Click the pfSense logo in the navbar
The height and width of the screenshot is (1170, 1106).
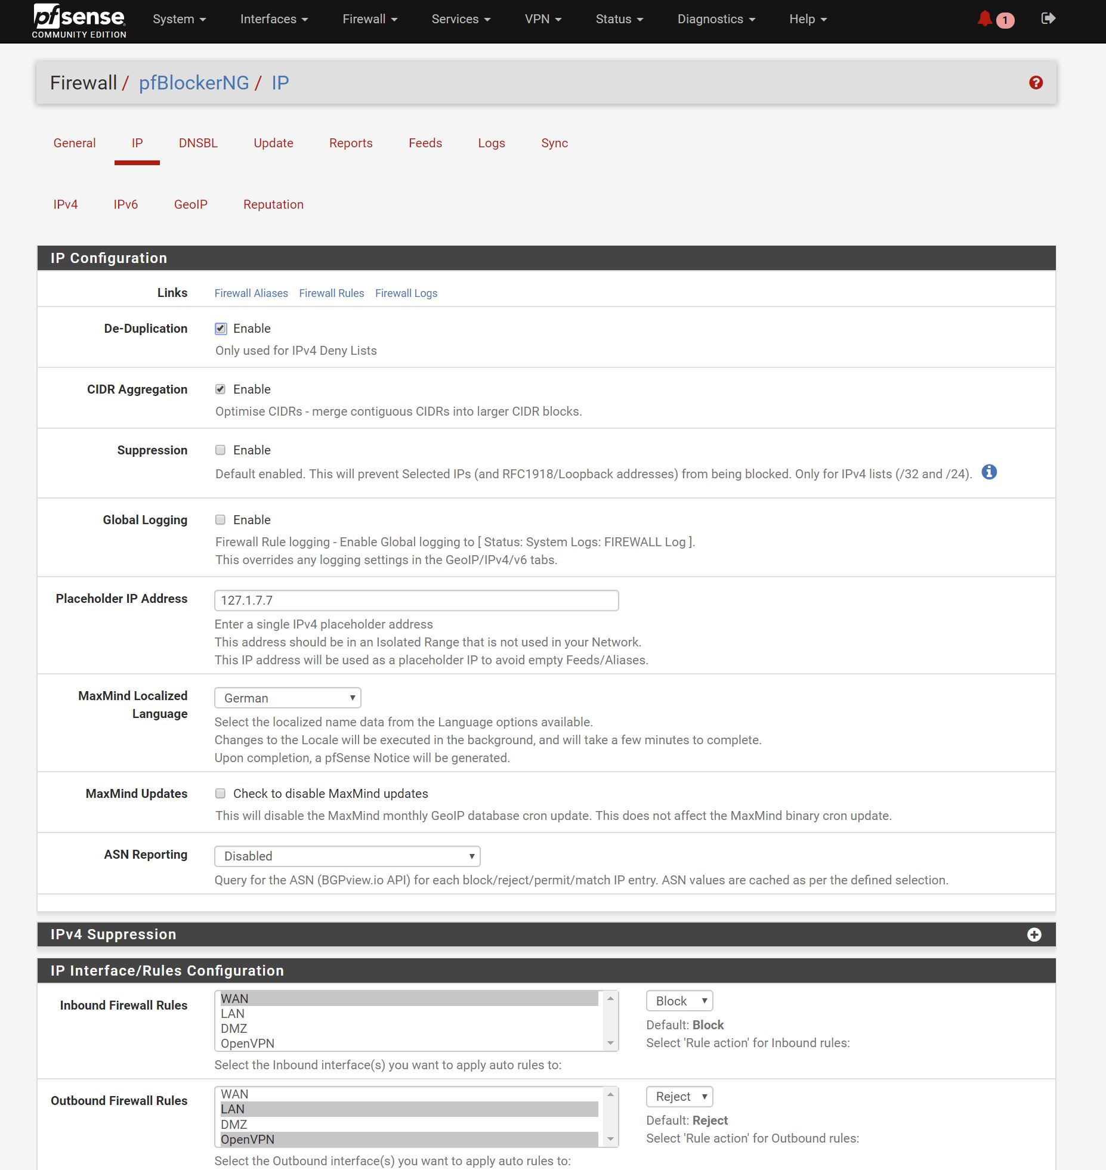coord(79,21)
